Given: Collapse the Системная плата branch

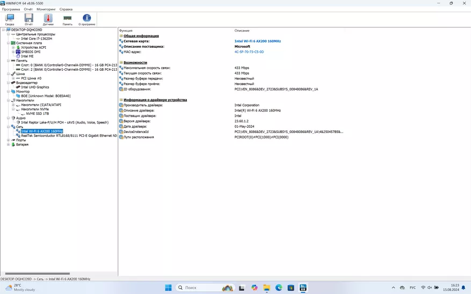Looking at the screenshot, I should [9, 43].
